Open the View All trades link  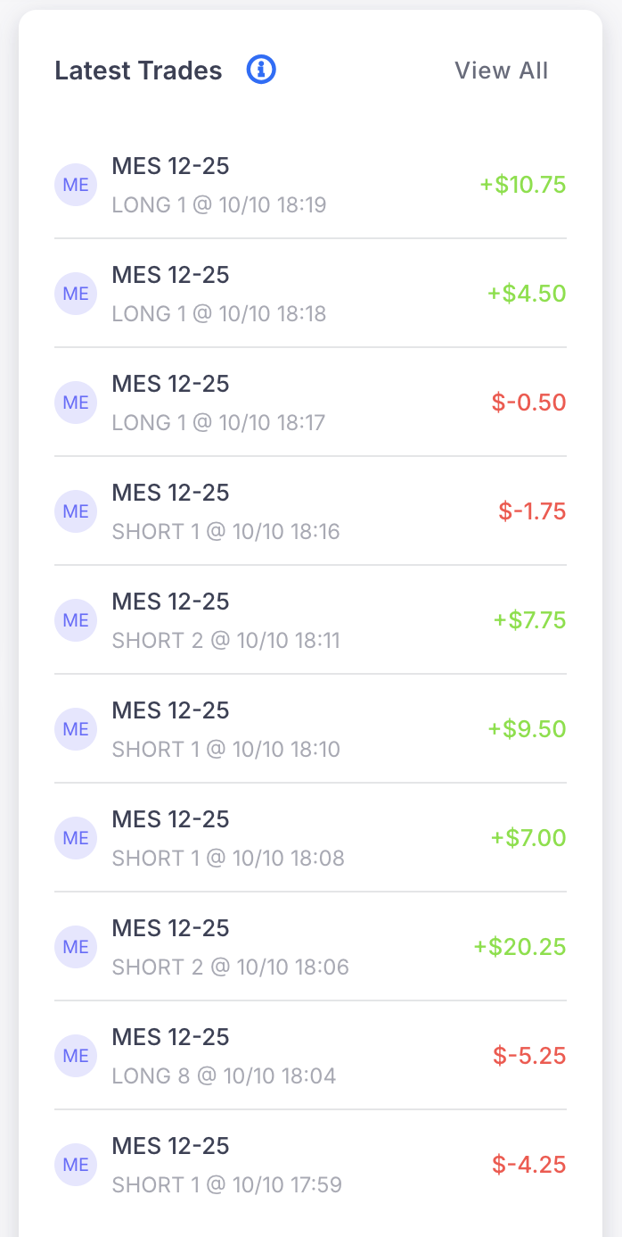[501, 71]
